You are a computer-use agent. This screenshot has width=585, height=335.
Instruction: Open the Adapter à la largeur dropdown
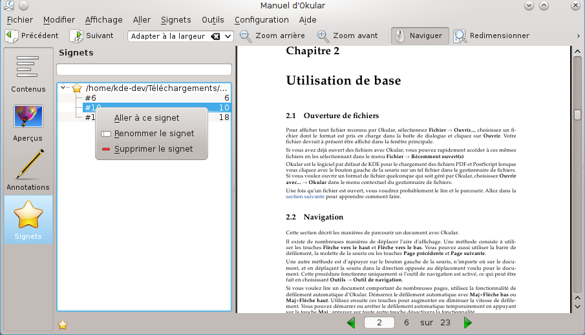(x=227, y=36)
